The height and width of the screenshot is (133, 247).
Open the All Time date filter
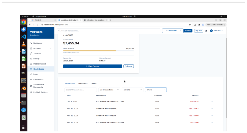[x=132, y=90]
